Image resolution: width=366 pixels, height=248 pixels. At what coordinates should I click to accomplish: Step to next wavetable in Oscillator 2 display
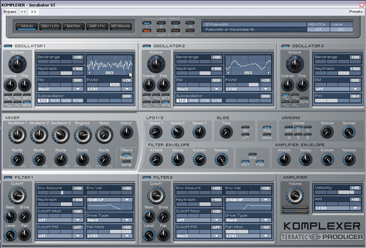coord(269,73)
